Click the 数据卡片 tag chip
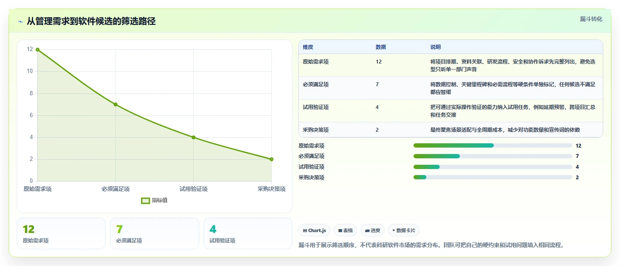Viewport: 620px width, 266px height. [404, 230]
